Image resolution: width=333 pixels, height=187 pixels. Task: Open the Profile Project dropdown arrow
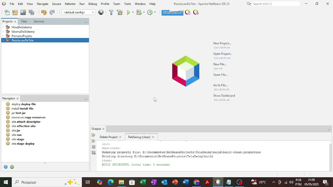coord(155,12)
